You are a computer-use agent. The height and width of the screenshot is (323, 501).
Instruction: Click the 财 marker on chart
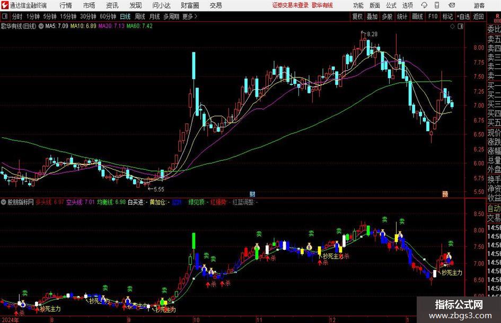tap(252, 194)
